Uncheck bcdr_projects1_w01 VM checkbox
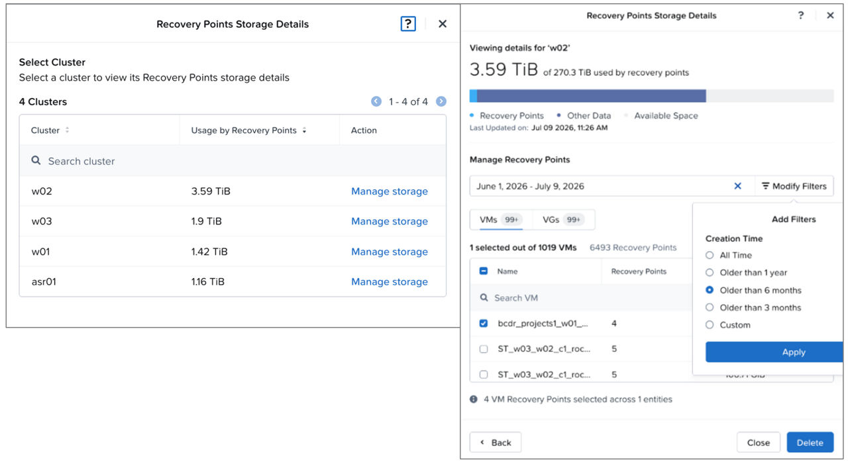Viewport: 848px width, 462px height. click(x=483, y=324)
